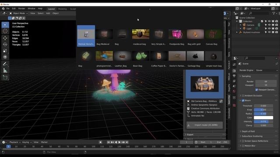Activate the Scale tool

click(5, 51)
